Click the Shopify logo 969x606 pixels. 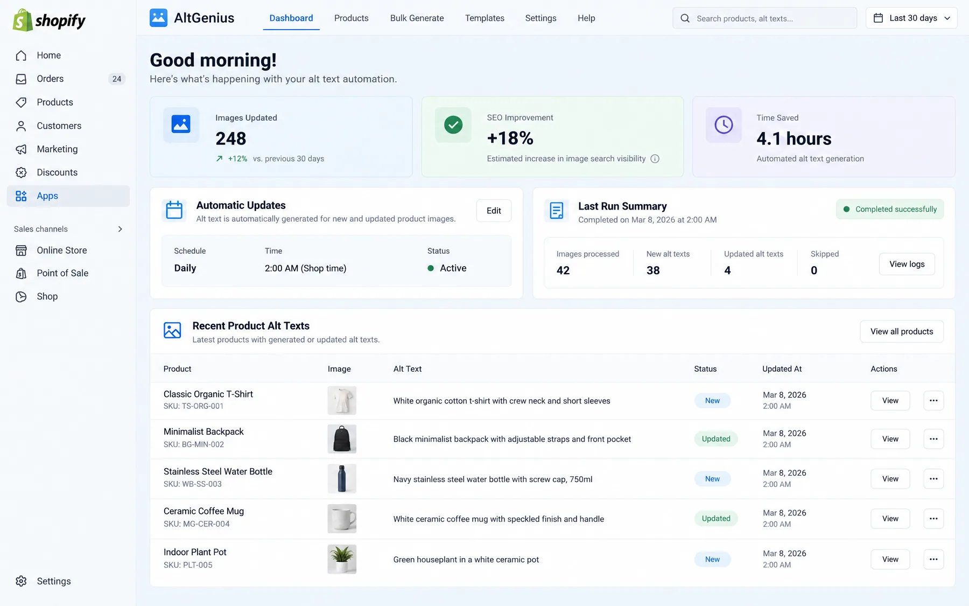(49, 20)
